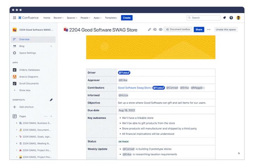Click the @Erika mention in Approver row
Image resolution: width=254 pixels, height=166 pixels.
123,80
